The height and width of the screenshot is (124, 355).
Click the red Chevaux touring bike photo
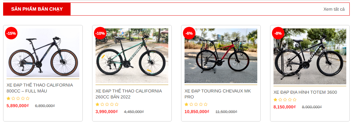221,56
